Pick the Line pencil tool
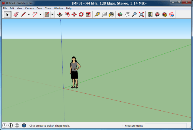 tap(23, 14)
